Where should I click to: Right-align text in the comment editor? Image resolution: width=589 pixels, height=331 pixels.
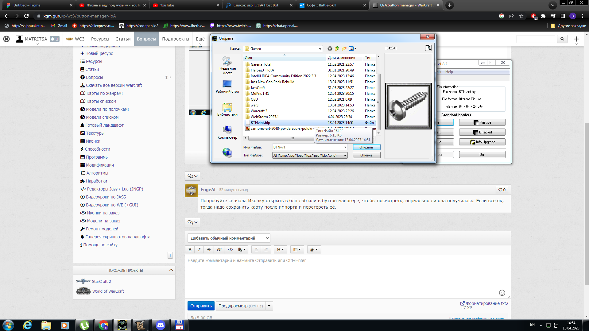pos(266,250)
